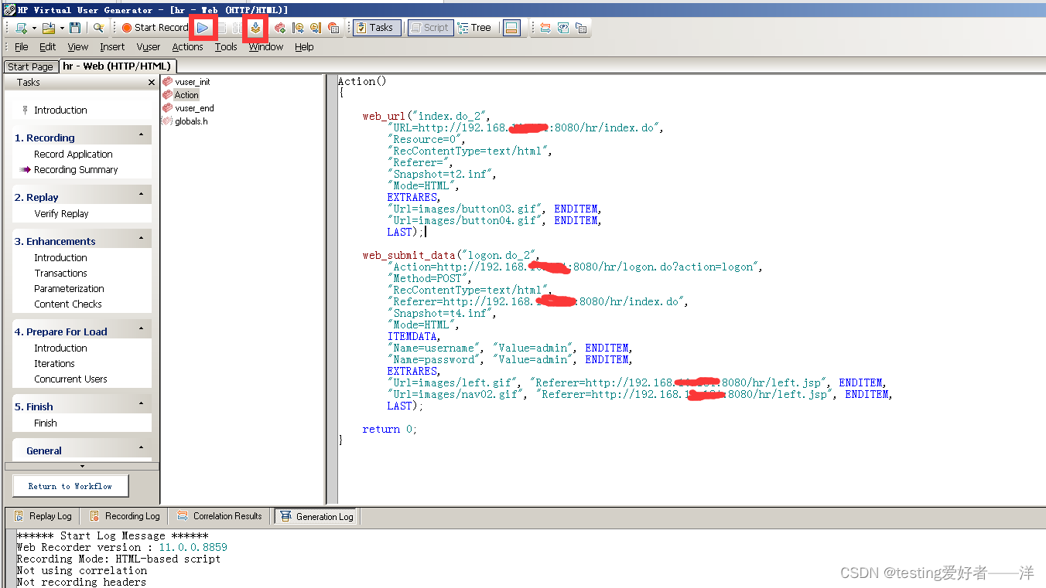Open Concurrent Users task
Viewport: 1046px width, 588px height.
(x=70, y=379)
